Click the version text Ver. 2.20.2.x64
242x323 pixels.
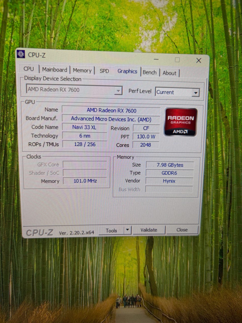coord(77,233)
